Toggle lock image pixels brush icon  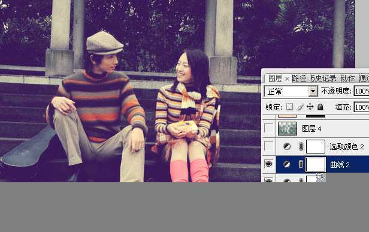[x=300, y=107]
